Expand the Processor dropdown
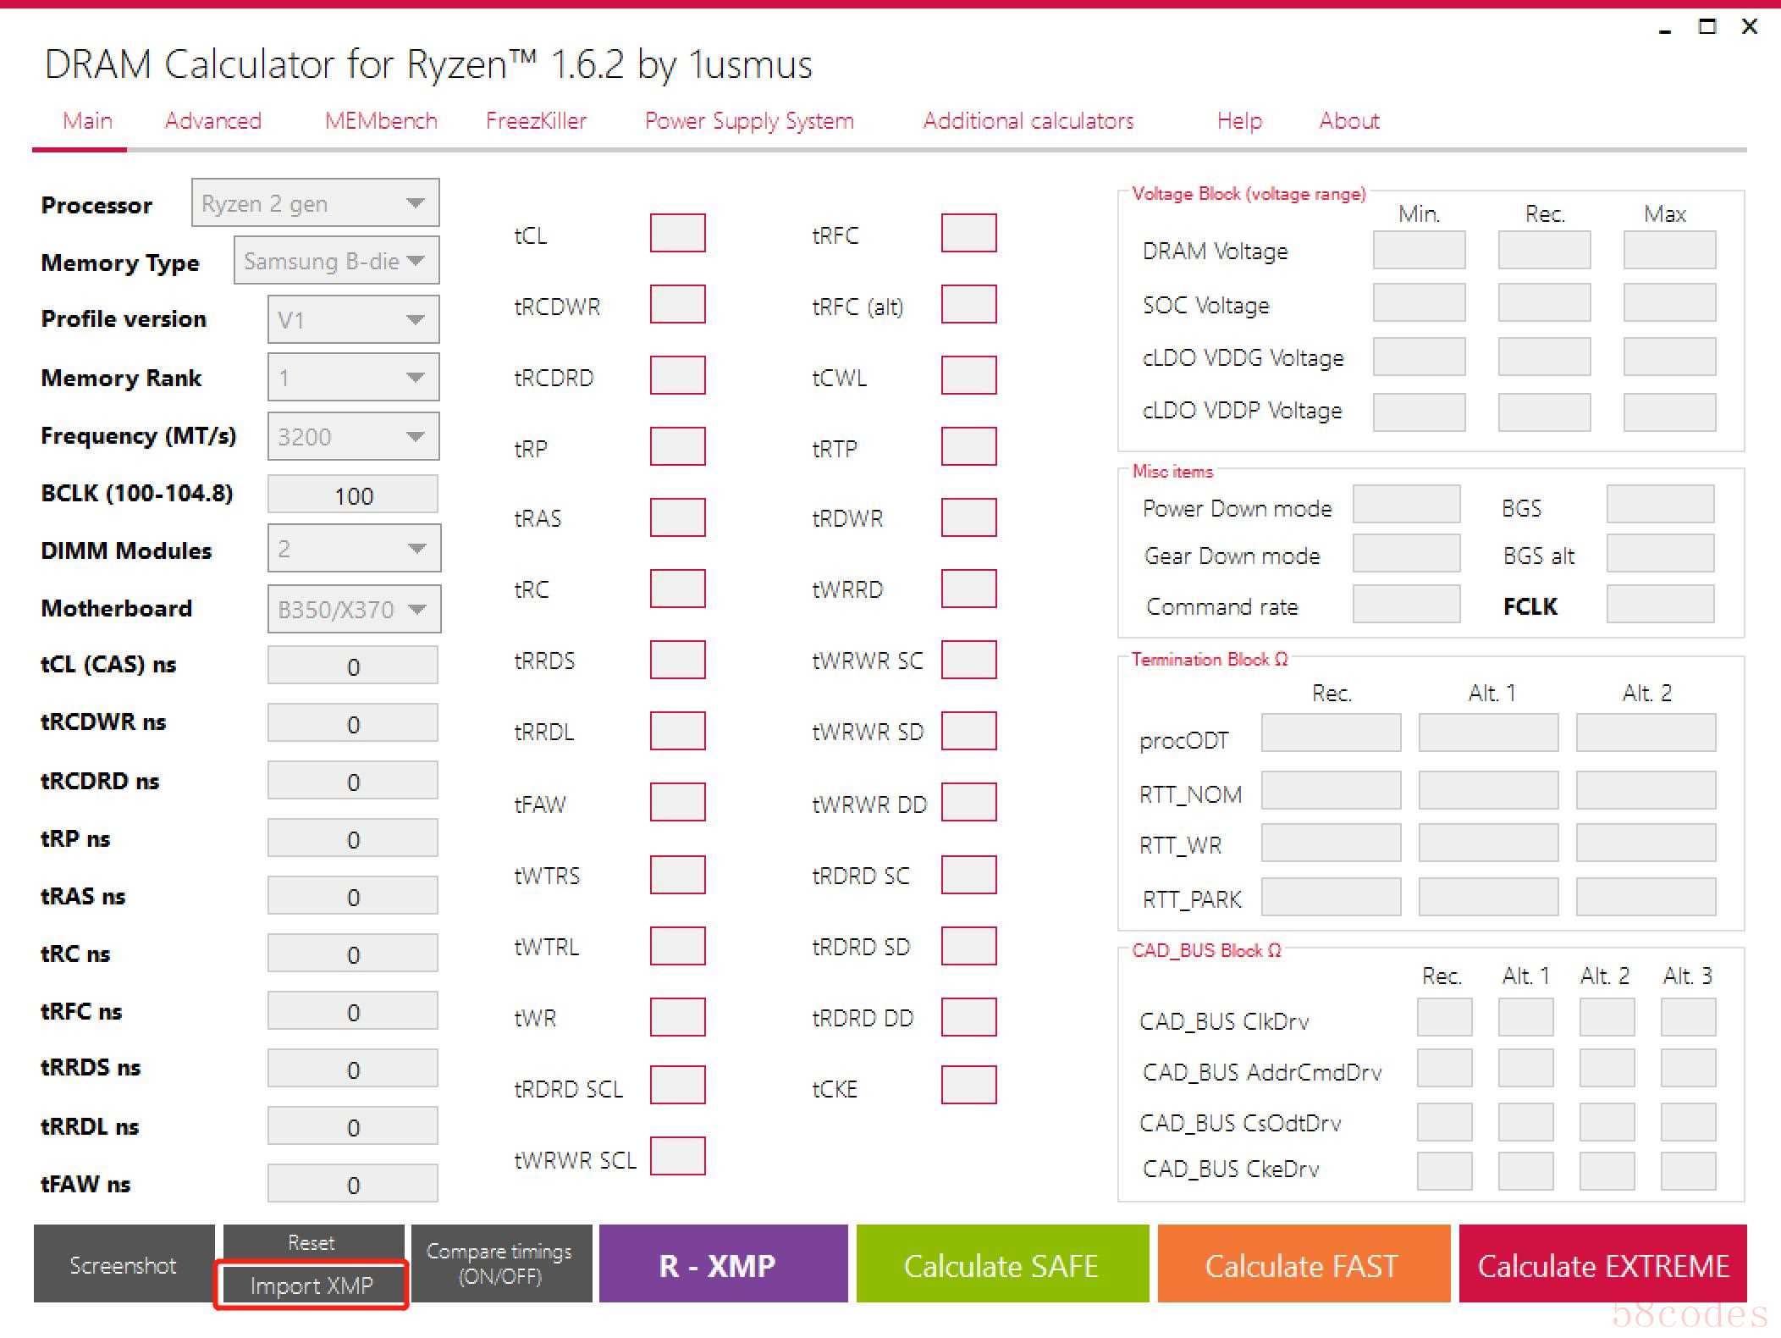Image resolution: width=1781 pixels, height=1338 pixels. coord(315,202)
